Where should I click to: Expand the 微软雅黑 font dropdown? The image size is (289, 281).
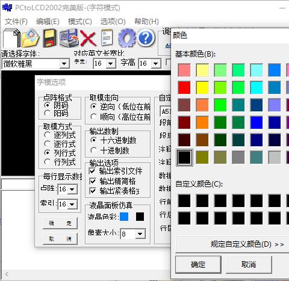click(x=64, y=64)
